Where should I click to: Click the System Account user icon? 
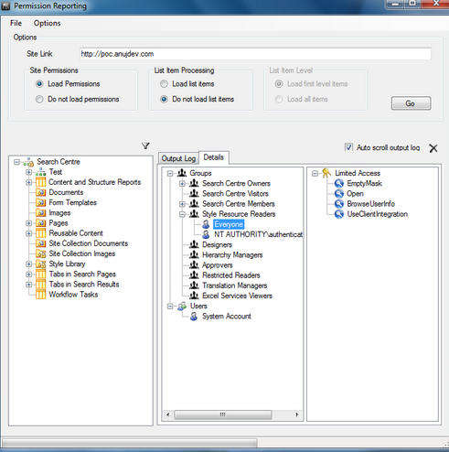[x=194, y=317]
